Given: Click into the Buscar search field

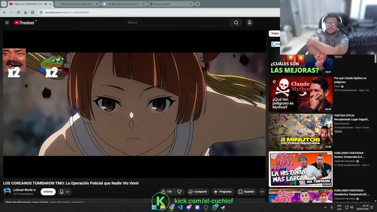Looking at the screenshot, I should pyautogui.click(x=178, y=23).
